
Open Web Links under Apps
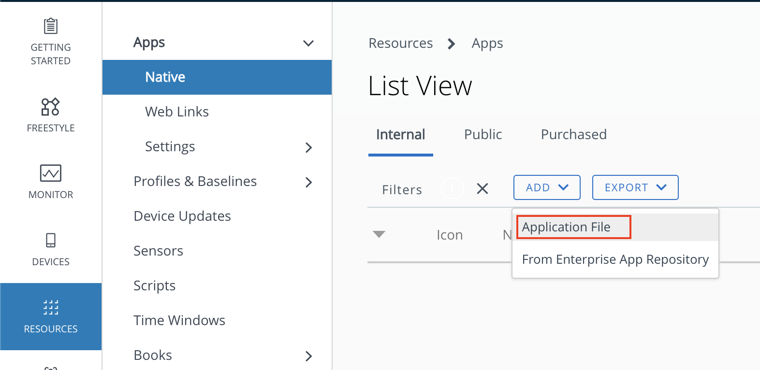[x=177, y=112]
